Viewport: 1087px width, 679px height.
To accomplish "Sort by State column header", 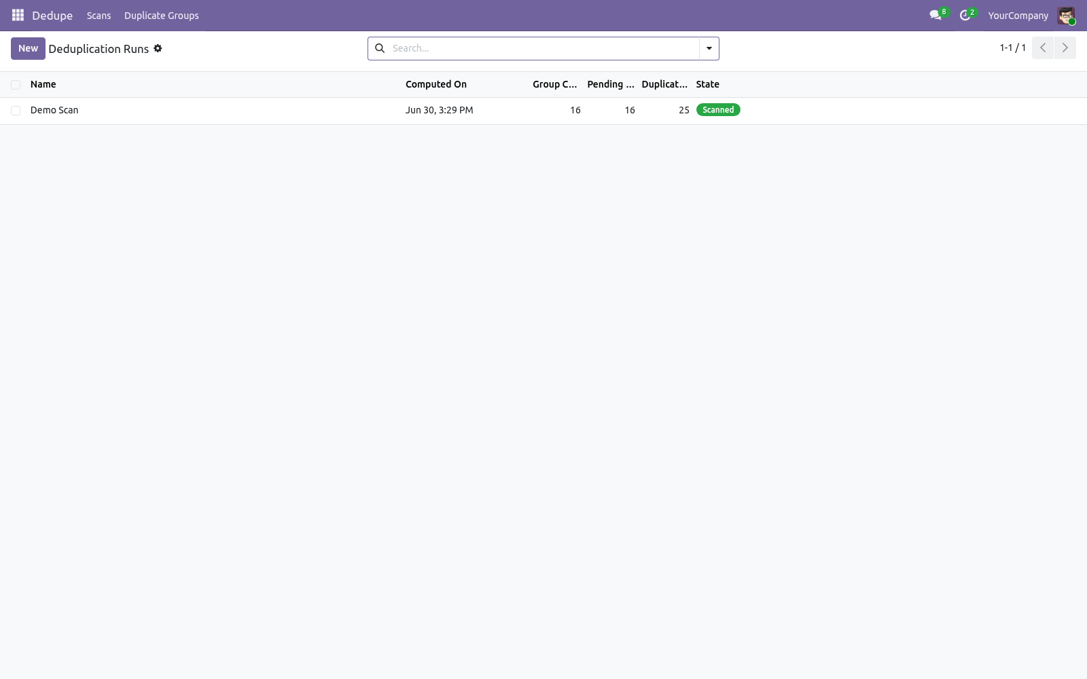I will tap(707, 84).
